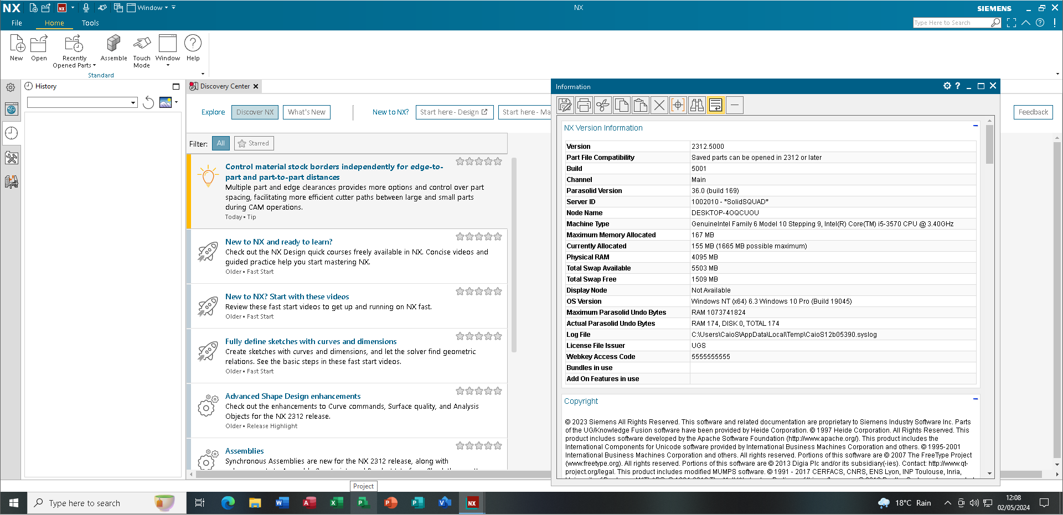Select the Assemble tool
1063x515 pixels.
tap(113, 47)
